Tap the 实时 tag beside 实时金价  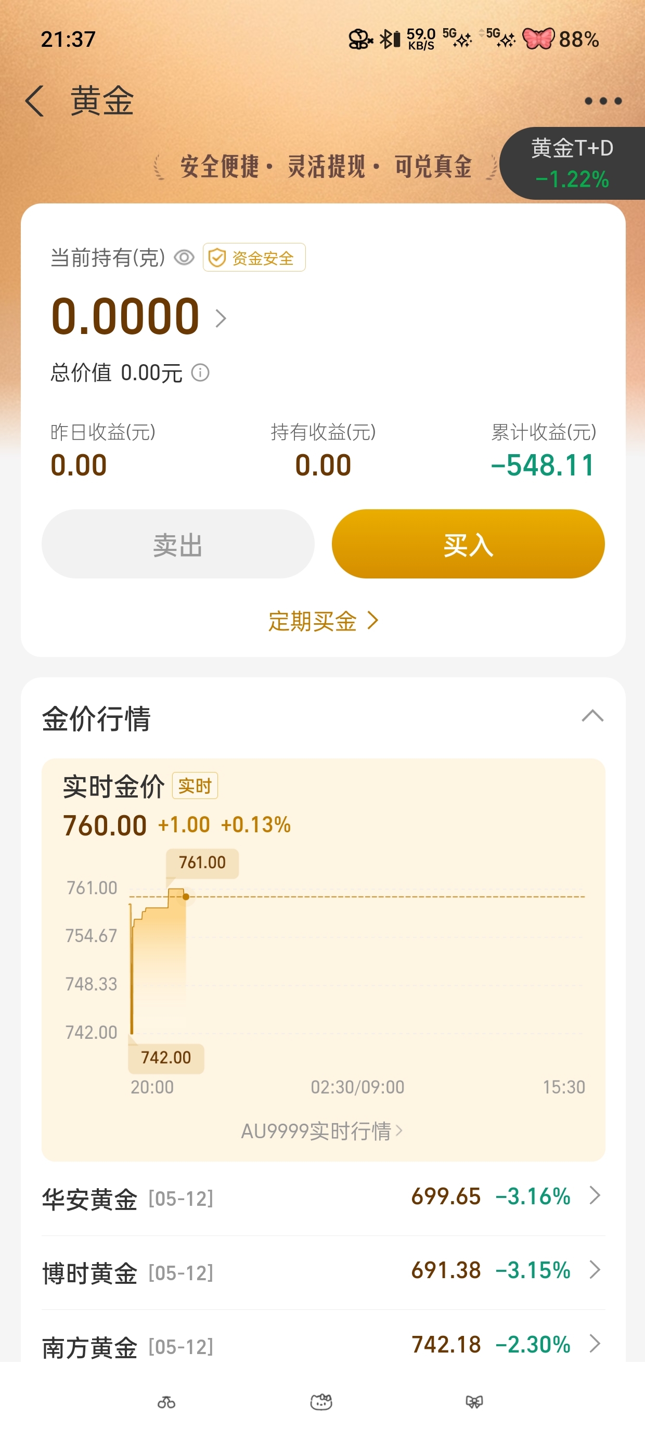[195, 786]
